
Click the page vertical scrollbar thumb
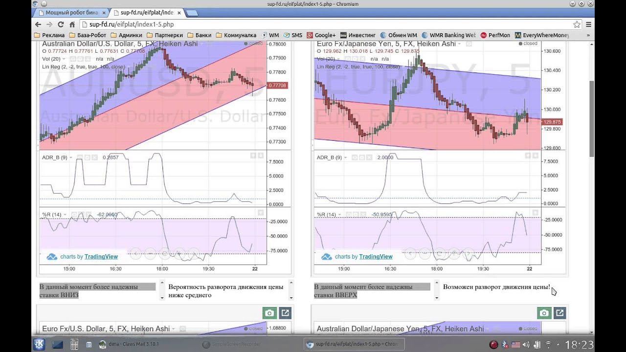(x=591, y=119)
